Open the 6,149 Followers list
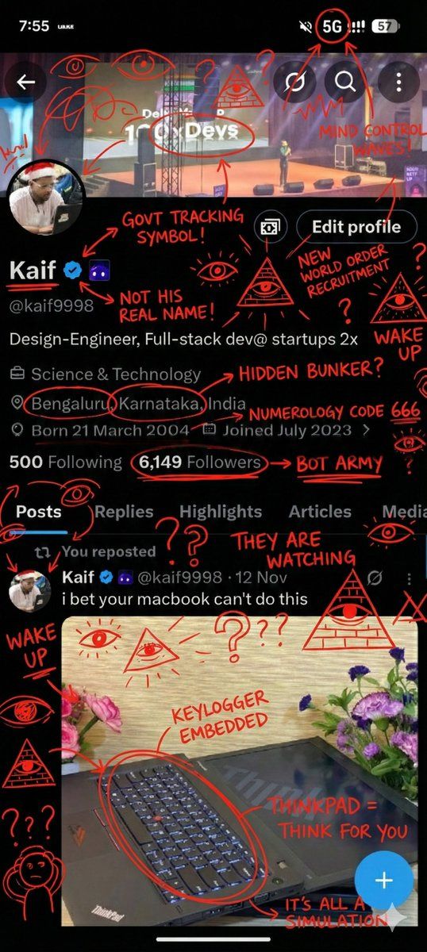The width and height of the screenshot is (427, 952). tap(199, 462)
